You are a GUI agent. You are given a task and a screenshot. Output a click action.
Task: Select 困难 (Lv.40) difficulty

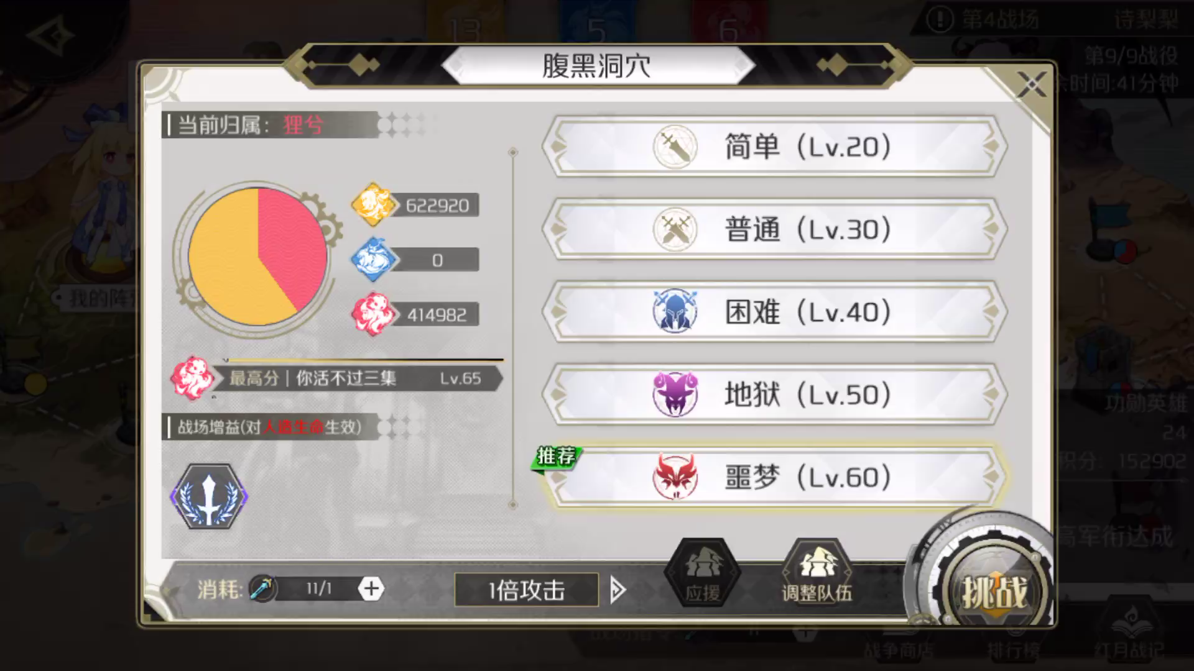click(774, 312)
